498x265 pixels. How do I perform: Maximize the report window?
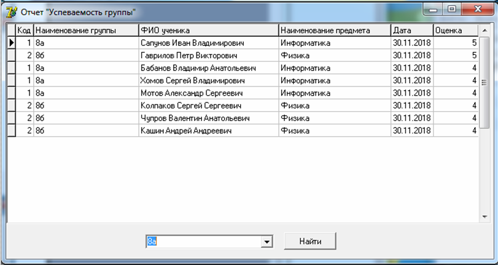pyautogui.click(x=452, y=10)
